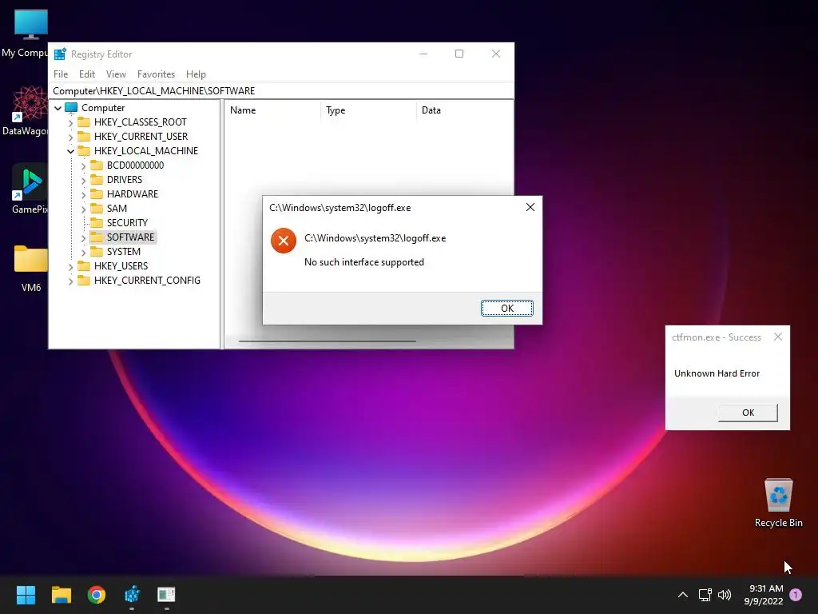The height and width of the screenshot is (614, 818).
Task: Click the red error icon in logoff.exe dialog
Action: [284, 241]
